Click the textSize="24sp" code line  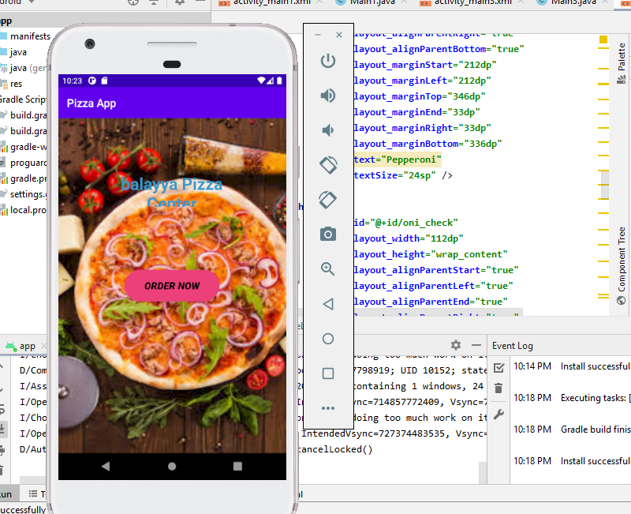403,175
